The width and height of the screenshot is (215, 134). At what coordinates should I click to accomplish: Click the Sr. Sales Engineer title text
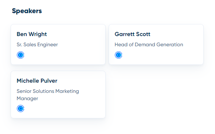click(x=37, y=45)
